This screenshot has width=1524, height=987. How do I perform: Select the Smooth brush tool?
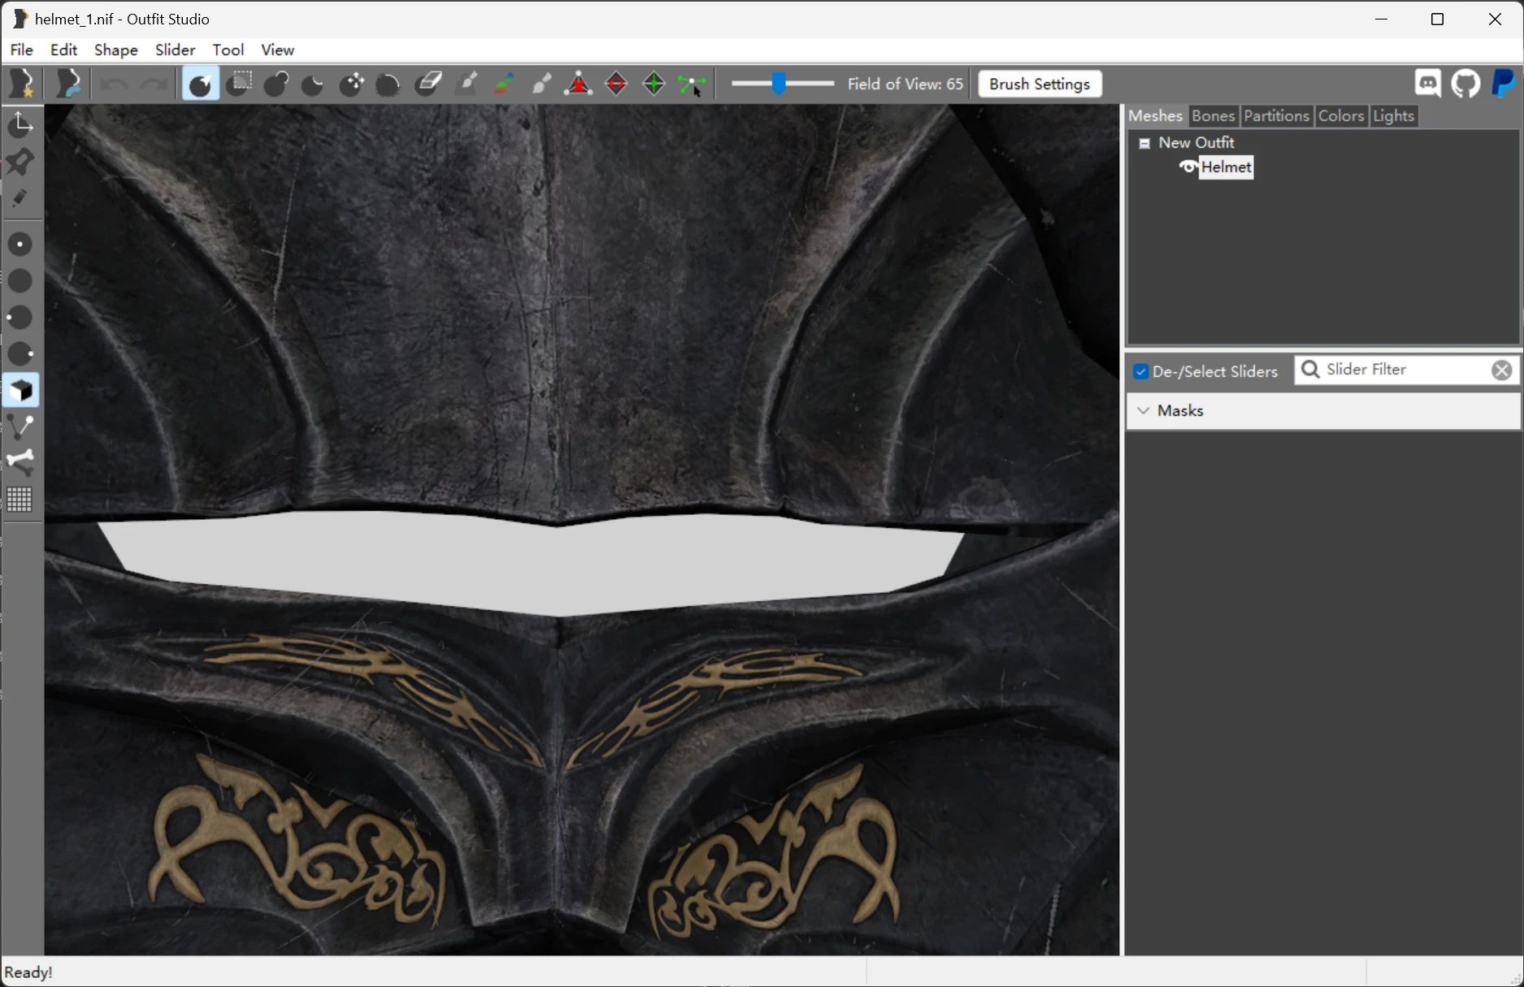tap(388, 84)
